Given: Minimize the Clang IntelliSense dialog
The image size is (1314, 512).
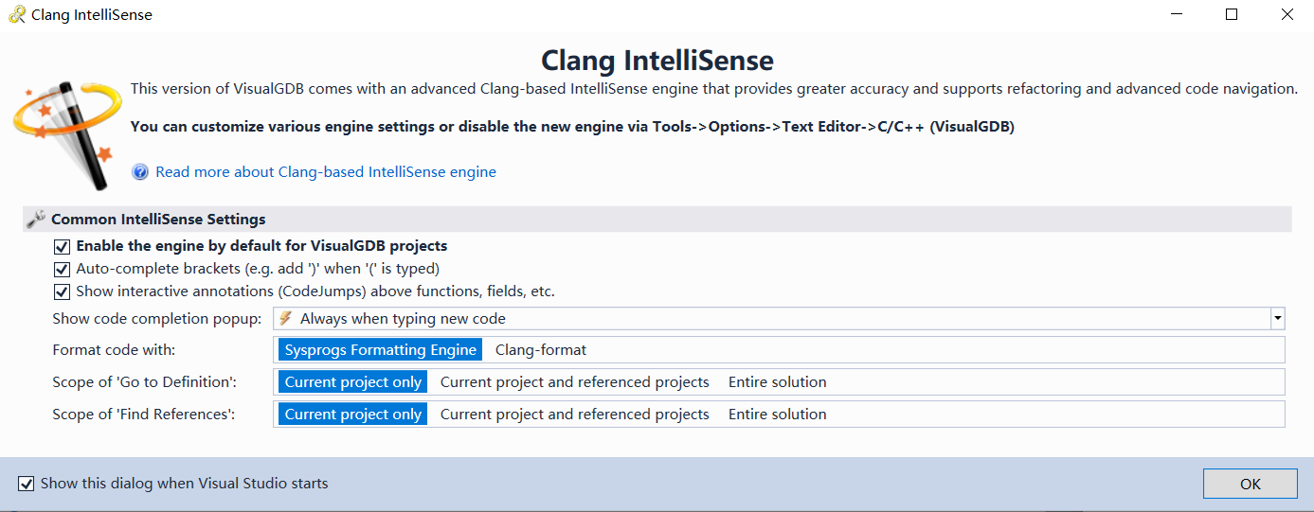Looking at the screenshot, I should click(x=1176, y=14).
